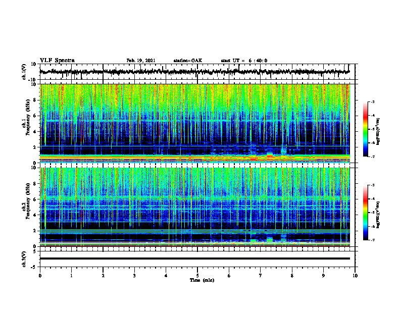The image size is (400, 309).
Task: Click the ch.2 frequency axis tick "4"
Action: click(x=35, y=215)
